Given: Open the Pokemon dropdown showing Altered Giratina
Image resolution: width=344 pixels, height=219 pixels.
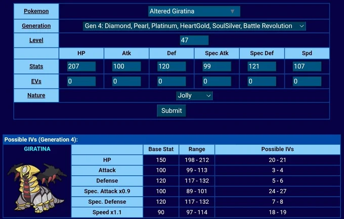Looking at the screenshot, I should tap(194, 11).
